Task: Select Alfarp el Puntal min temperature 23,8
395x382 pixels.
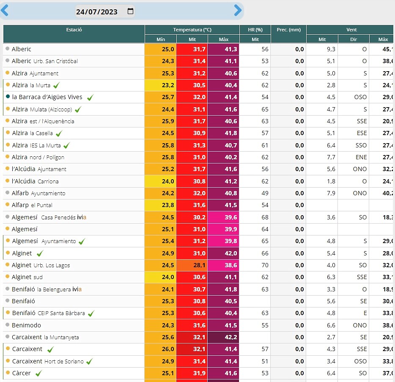Action: click(160, 205)
